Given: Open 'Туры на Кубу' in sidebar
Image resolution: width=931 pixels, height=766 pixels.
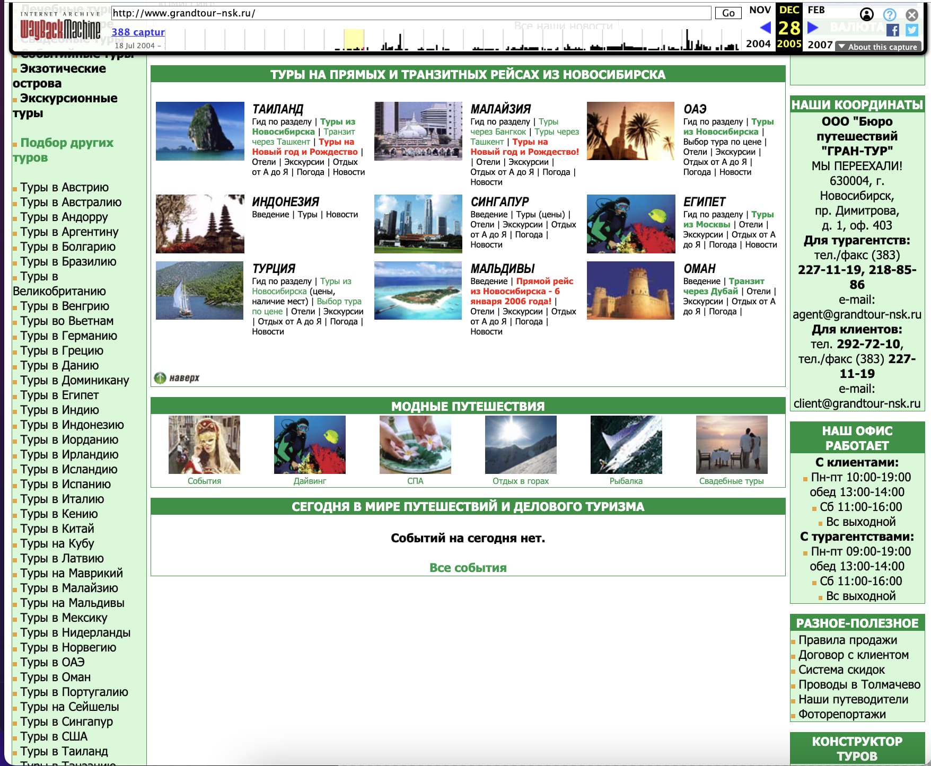Looking at the screenshot, I should pos(57,543).
